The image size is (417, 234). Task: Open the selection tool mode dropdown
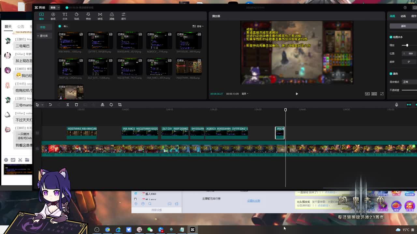click(42, 105)
